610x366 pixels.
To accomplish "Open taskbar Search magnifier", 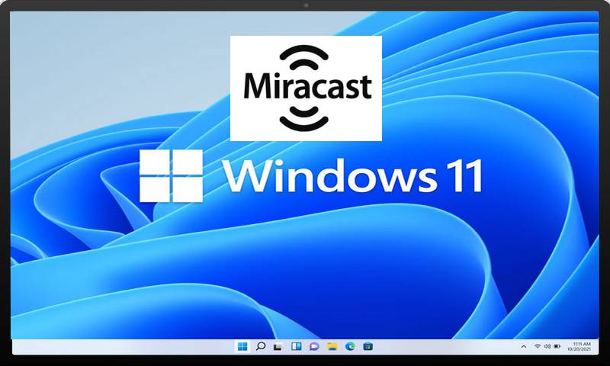I will (261, 346).
